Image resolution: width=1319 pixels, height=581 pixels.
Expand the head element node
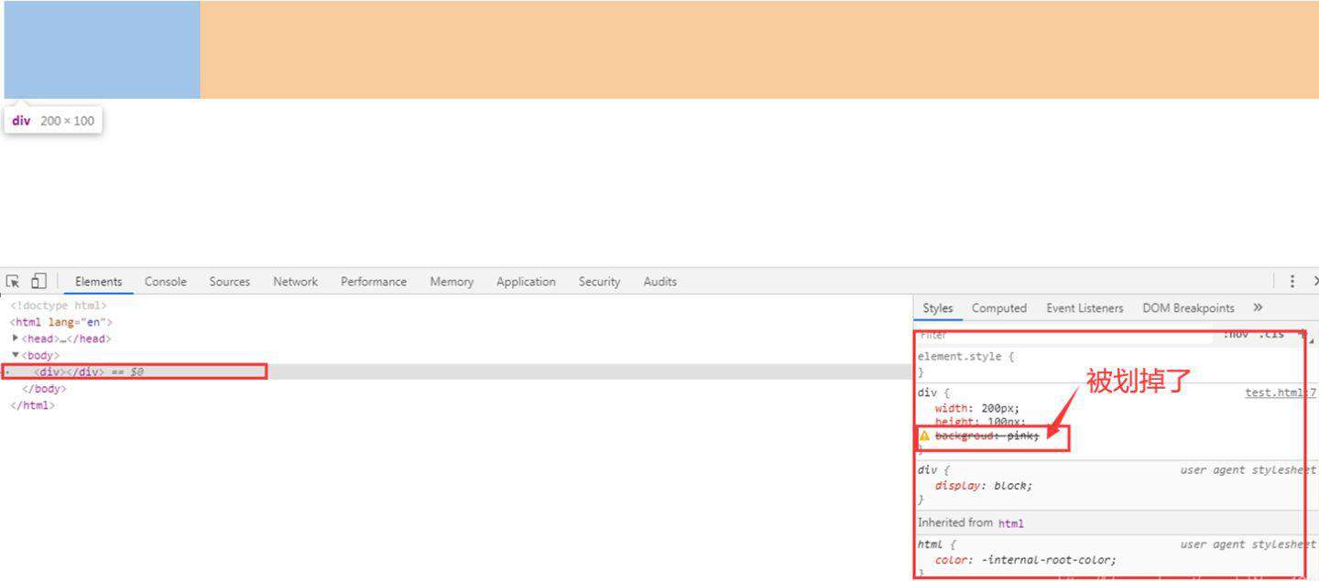pos(16,339)
